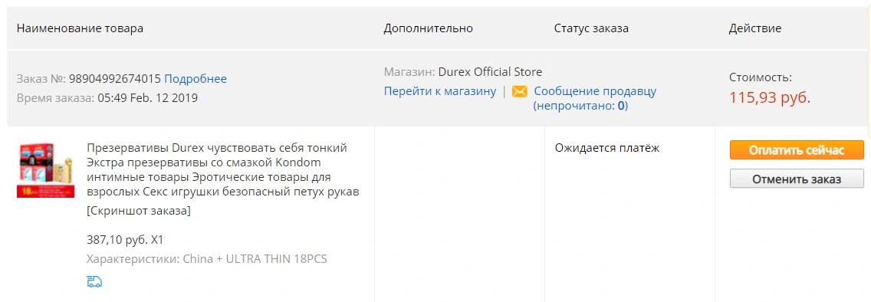Click the Наименование товара column header
871x302 pixels.
click(x=80, y=28)
